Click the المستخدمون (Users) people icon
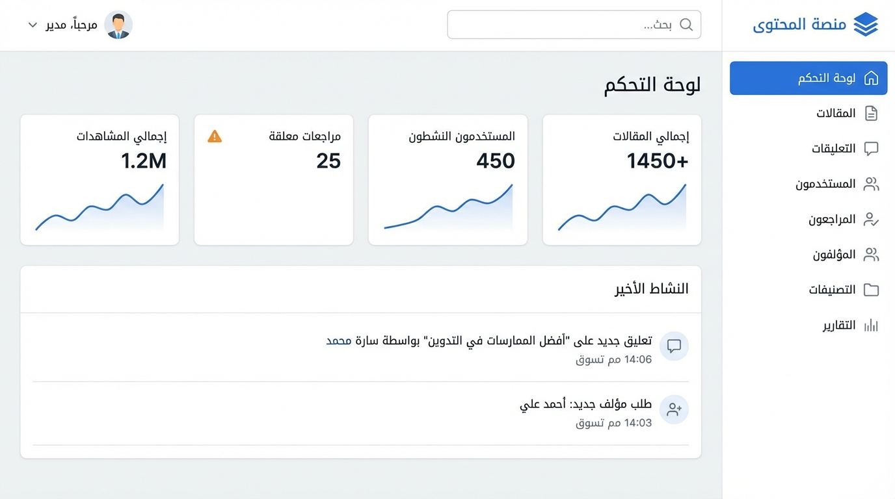The height and width of the screenshot is (499, 895). point(872,184)
